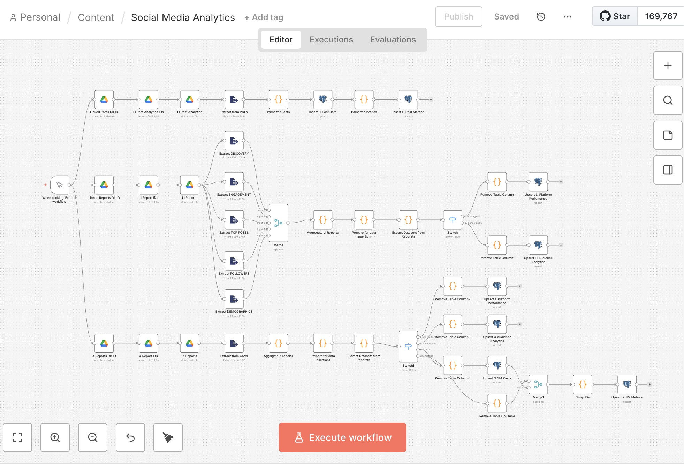Screen dimensions: 684x466
Task: Open the workflow search tool in the right sidebar
Action: click(668, 100)
